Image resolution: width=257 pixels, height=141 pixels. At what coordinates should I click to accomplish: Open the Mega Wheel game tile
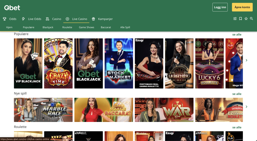pos(234,63)
